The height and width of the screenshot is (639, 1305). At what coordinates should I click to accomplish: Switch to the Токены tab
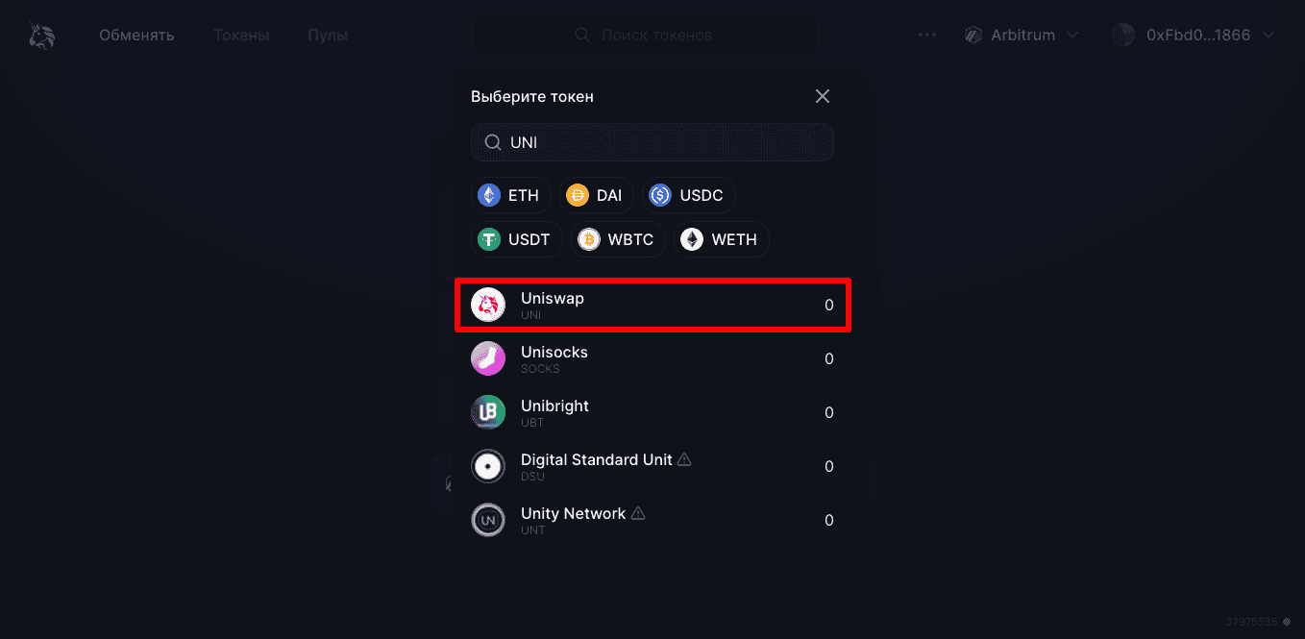(x=241, y=36)
